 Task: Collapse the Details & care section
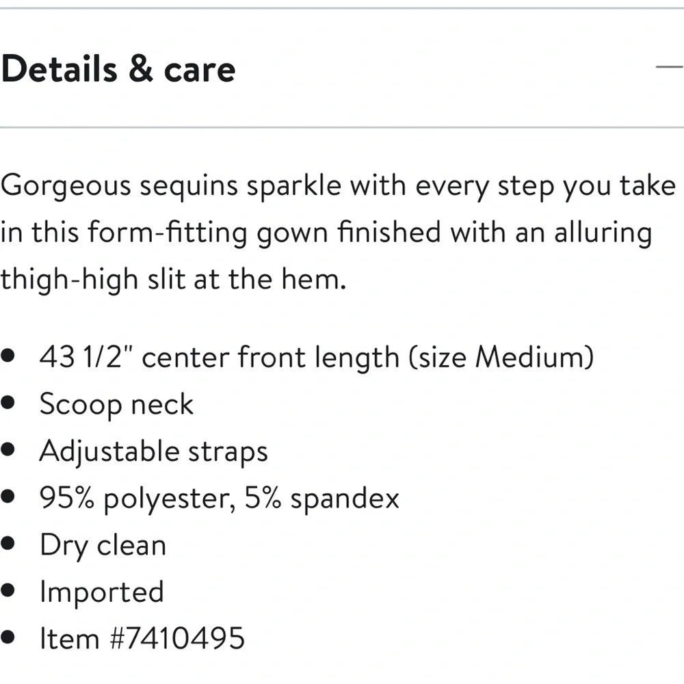[x=670, y=67]
